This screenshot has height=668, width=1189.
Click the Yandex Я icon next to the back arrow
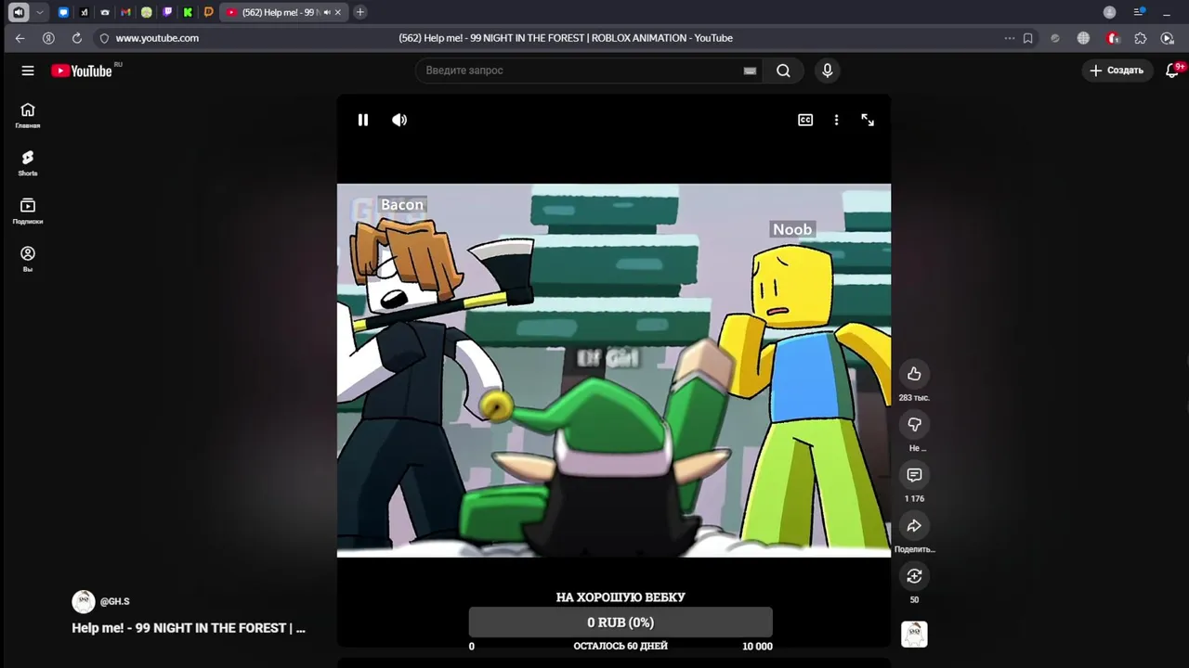[48, 38]
